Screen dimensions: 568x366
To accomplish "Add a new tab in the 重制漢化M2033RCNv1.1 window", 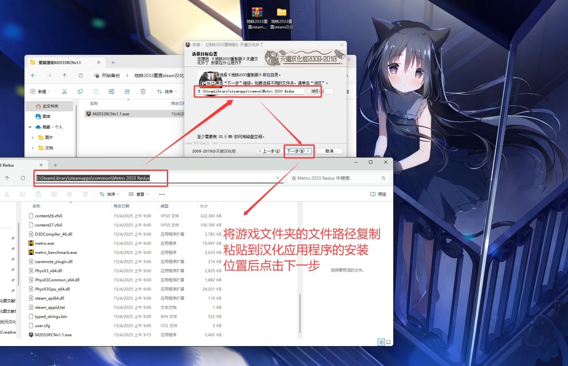I will point(113,62).
